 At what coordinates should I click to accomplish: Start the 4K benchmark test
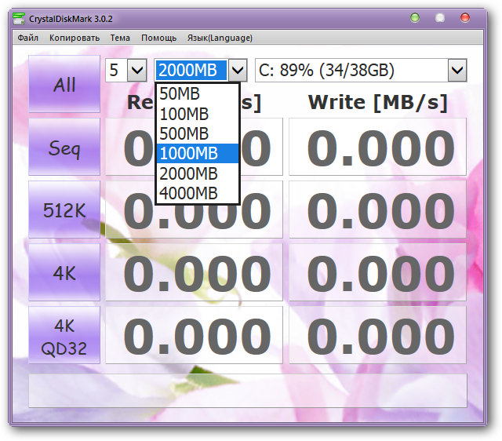[x=64, y=272]
